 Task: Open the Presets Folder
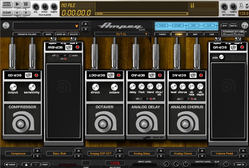[x=27, y=34]
